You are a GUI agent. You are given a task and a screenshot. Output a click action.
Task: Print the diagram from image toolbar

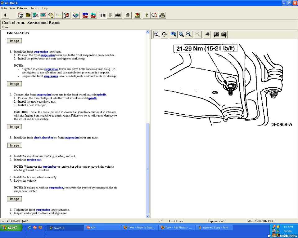pyautogui.click(x=207, y=34)
